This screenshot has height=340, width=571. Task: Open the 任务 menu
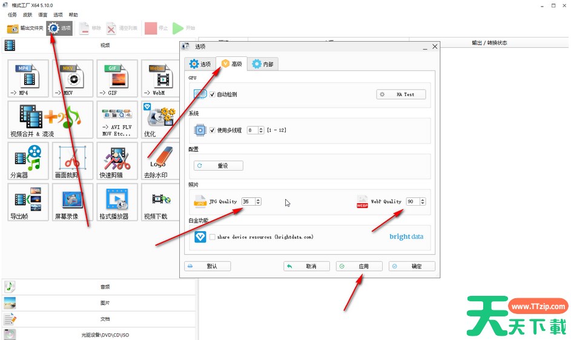pyautogui.click(x=12, y=15)
